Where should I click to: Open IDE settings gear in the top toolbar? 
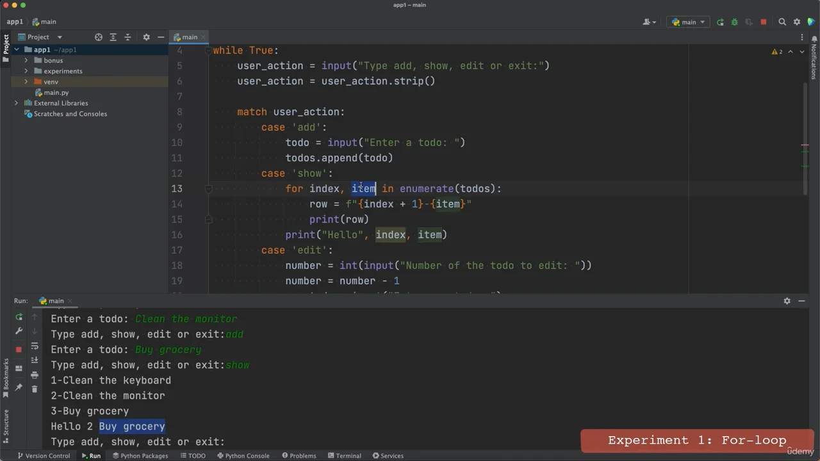coord(797,22)
